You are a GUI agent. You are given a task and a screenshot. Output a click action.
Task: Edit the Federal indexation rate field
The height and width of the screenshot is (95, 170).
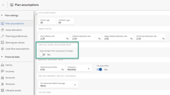[86, 37]
